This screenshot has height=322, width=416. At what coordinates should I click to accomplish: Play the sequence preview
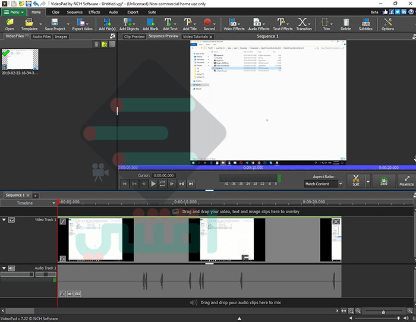click(x=153, y=184)
